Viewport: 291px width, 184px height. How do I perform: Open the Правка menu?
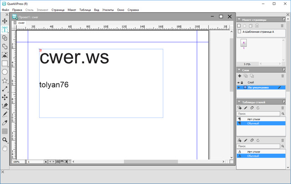coord(17,10)
